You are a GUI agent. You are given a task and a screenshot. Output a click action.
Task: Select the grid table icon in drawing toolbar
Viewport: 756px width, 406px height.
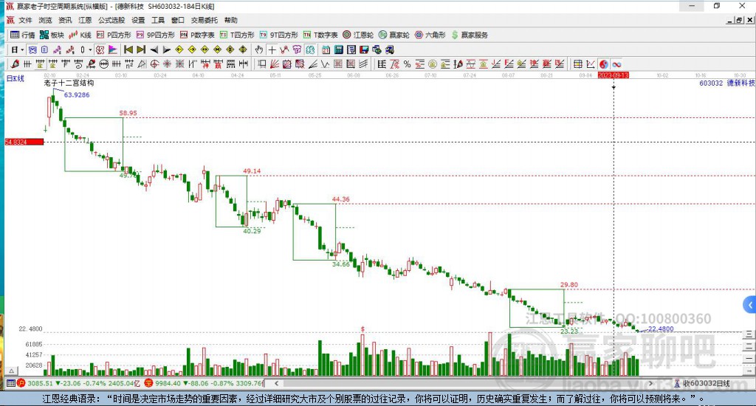coord(577,64)
